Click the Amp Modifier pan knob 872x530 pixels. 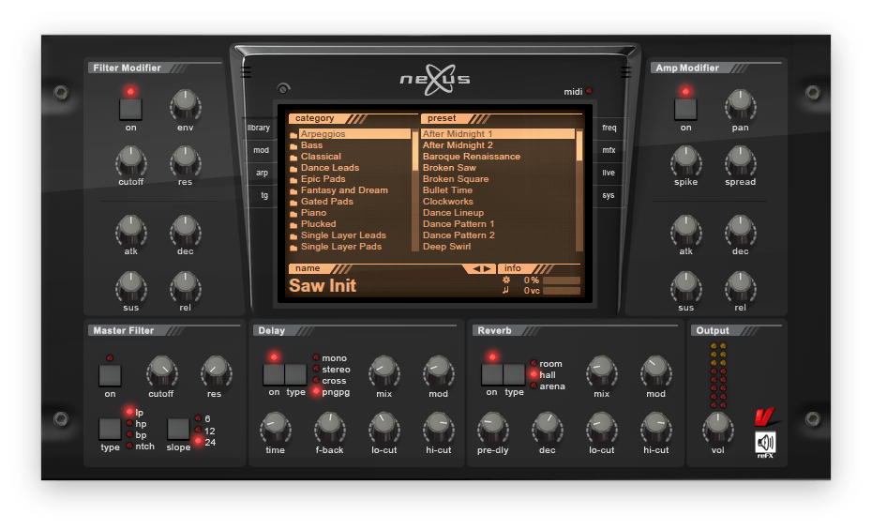click(740, 104)
